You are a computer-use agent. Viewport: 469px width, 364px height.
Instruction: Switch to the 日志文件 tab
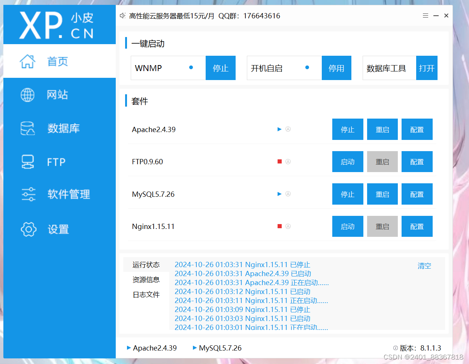click(146, 295)
